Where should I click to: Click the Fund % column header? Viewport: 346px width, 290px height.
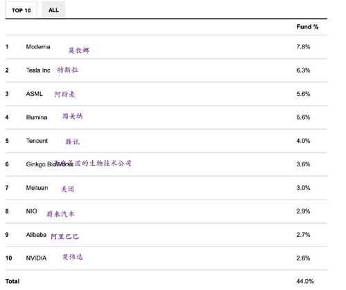click(x=307, y=27)
